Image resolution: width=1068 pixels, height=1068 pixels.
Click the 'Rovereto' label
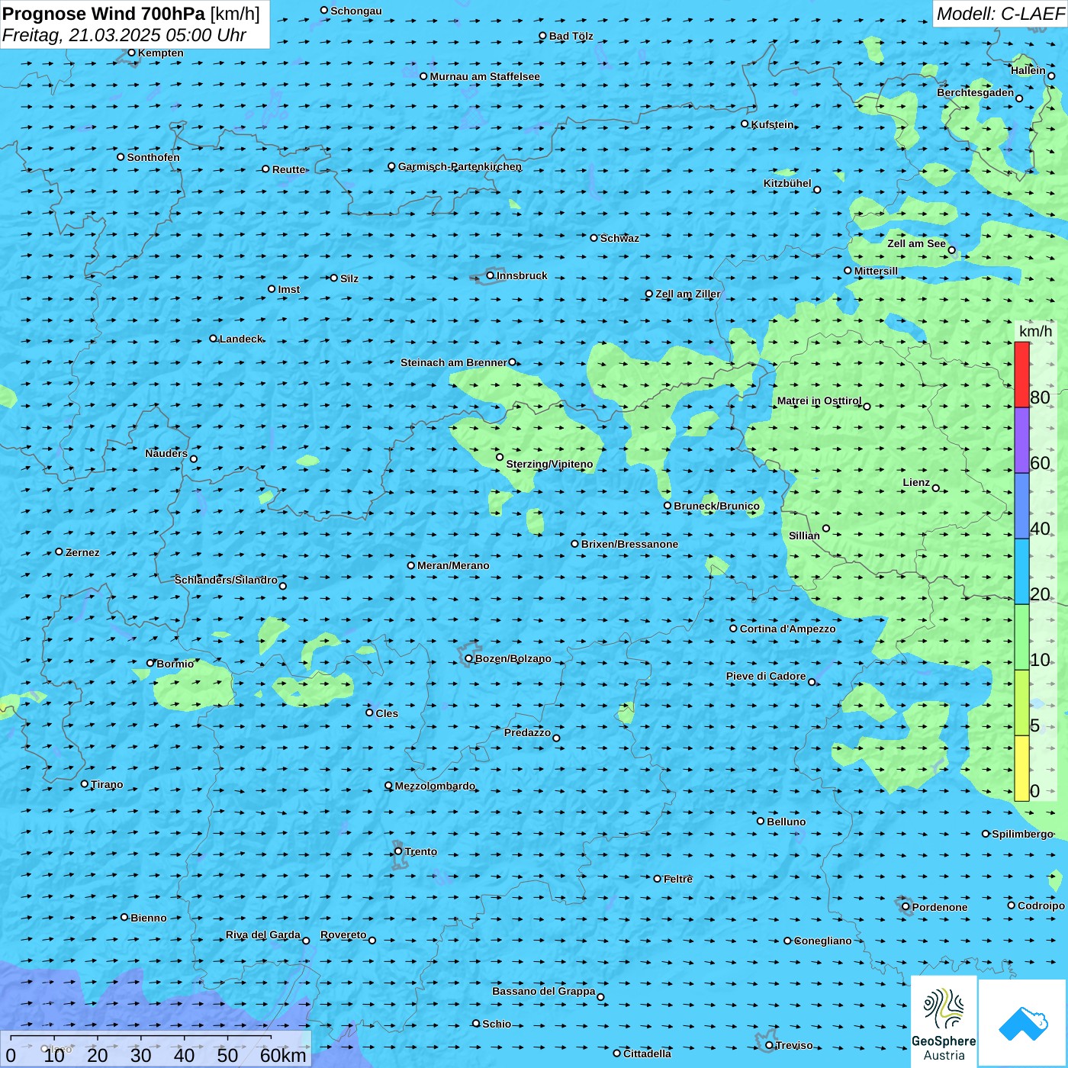(x=343, y=934)
